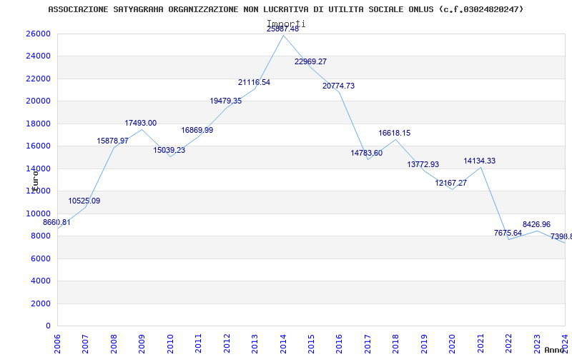Click x-axis year 2017
Viewport: 572px width, 357px height.
368,343
